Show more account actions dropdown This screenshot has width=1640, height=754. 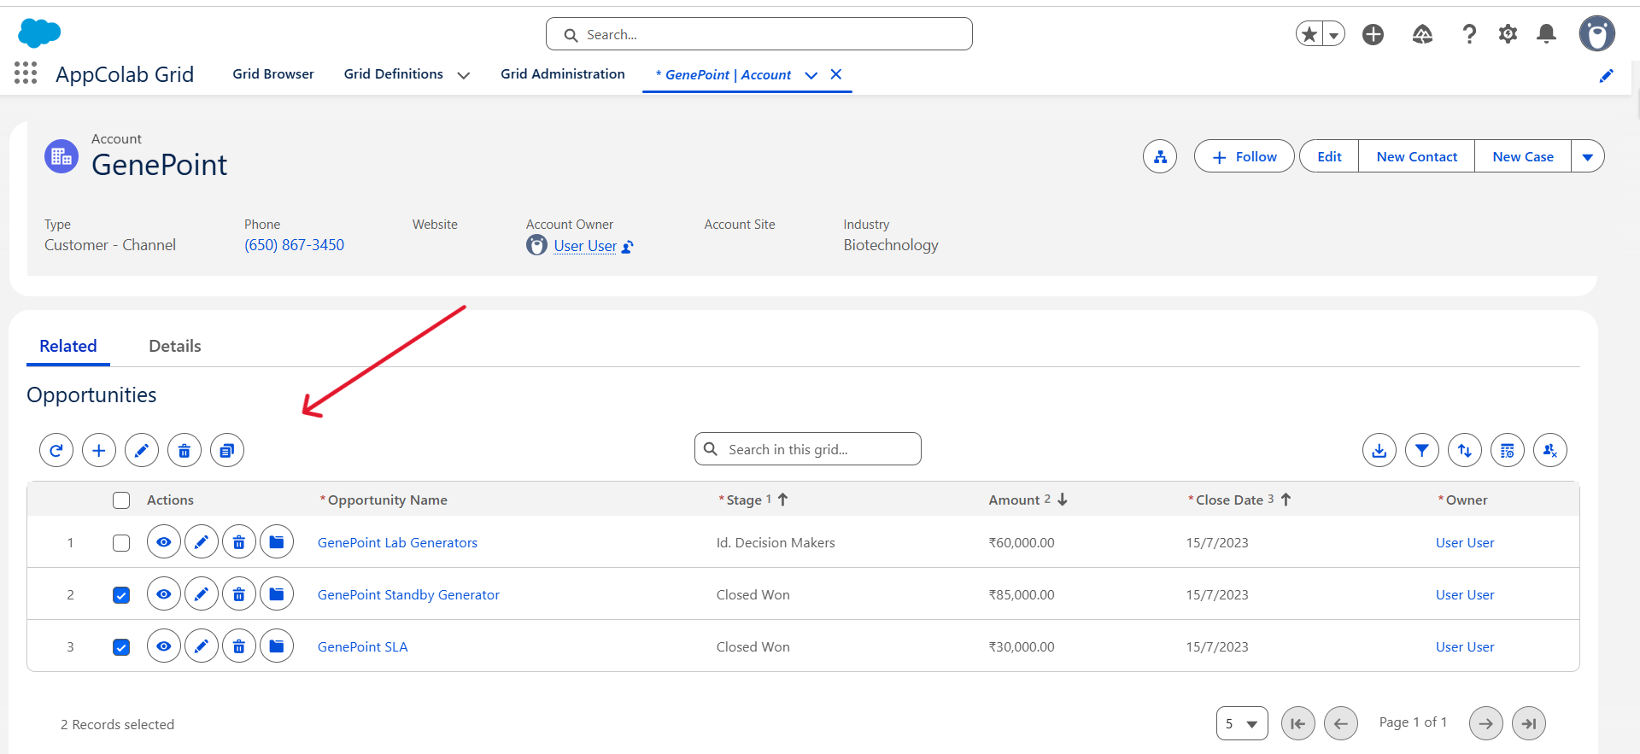[1588, 156]
